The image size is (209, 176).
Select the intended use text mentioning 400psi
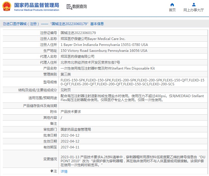(132, 98)
